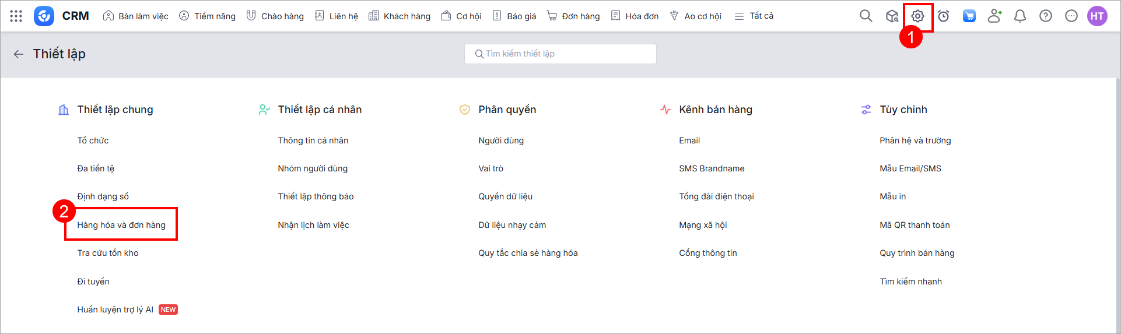Open the settings gear icon
The height and width of the screenshot is (334, 1121).
917,16
